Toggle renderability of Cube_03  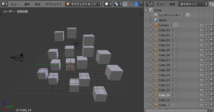tap(211, 40)
